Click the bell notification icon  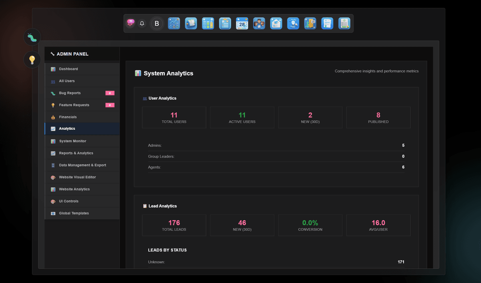pyautogui.click(x=142, y=23)
